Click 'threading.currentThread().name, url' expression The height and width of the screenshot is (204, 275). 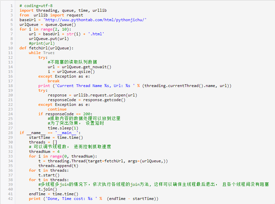(x=185, y=86)
